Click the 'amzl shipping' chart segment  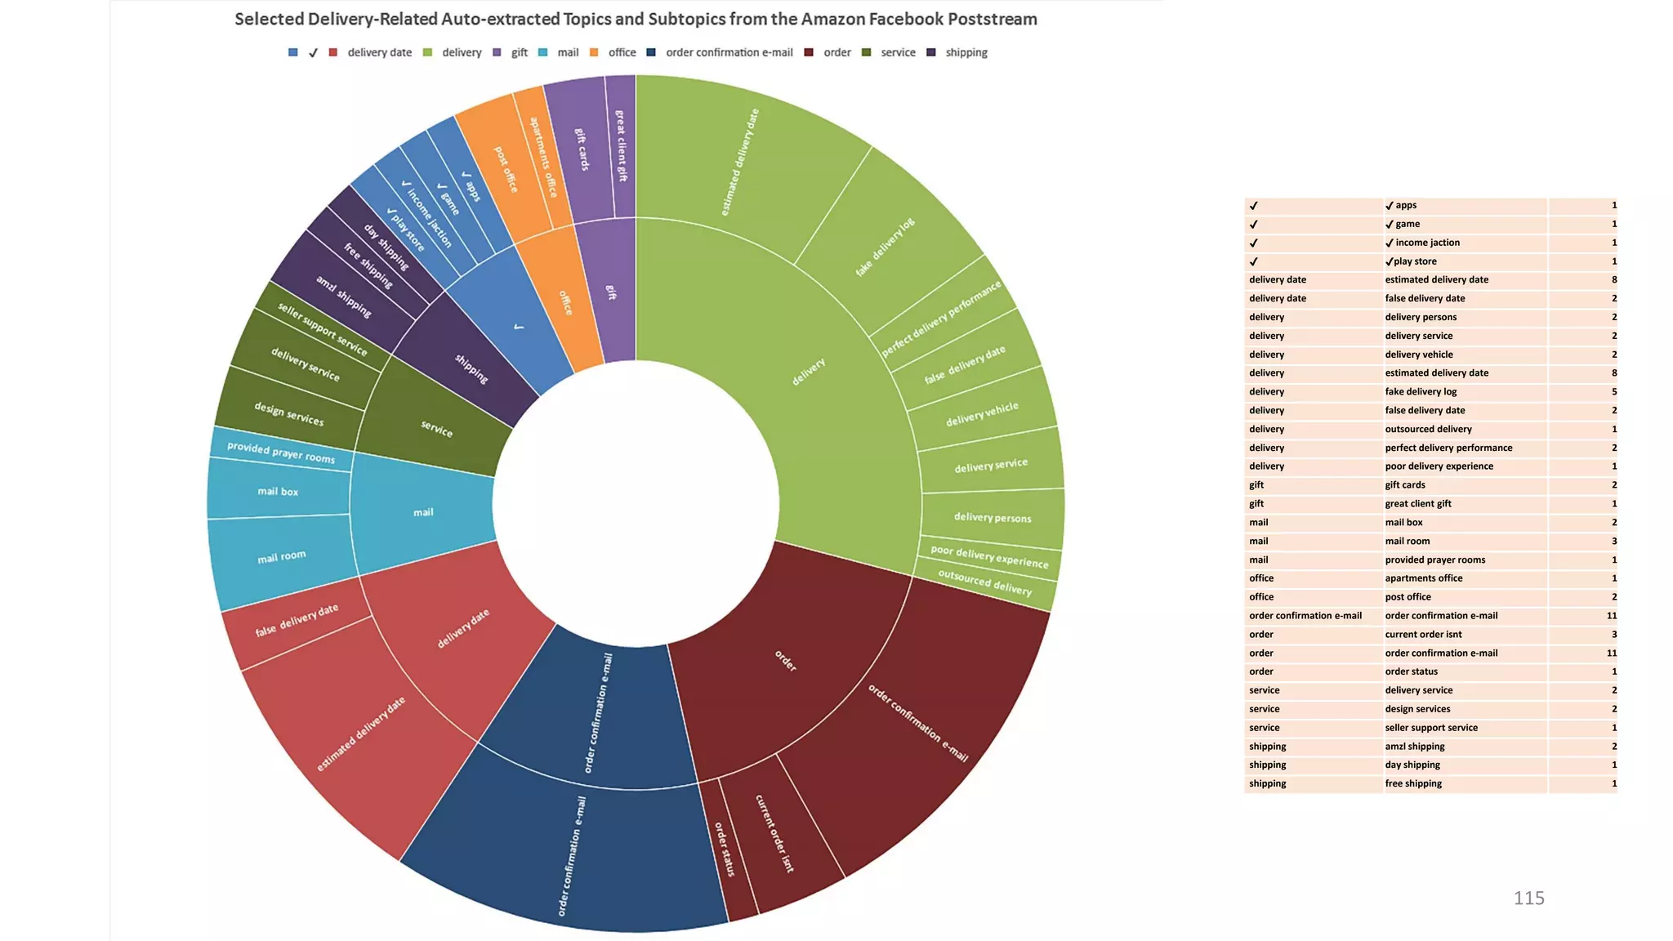pos(343,297)
